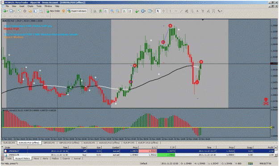
Task: Open the Mailbox terminal tab
Action: pyautogui.click(x=55, y=158)
